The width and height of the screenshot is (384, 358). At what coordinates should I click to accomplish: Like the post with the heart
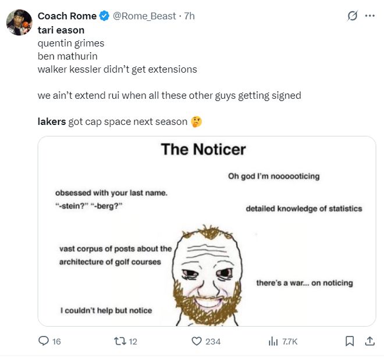coord(197,341)
